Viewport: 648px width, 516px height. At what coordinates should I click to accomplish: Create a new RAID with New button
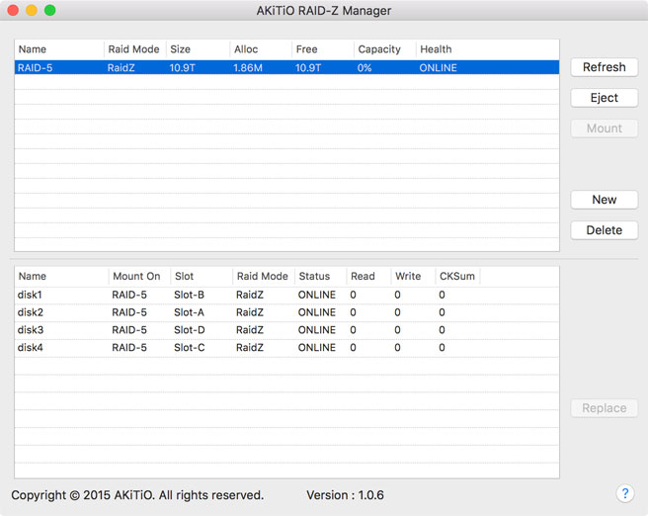tap(604, 200)
